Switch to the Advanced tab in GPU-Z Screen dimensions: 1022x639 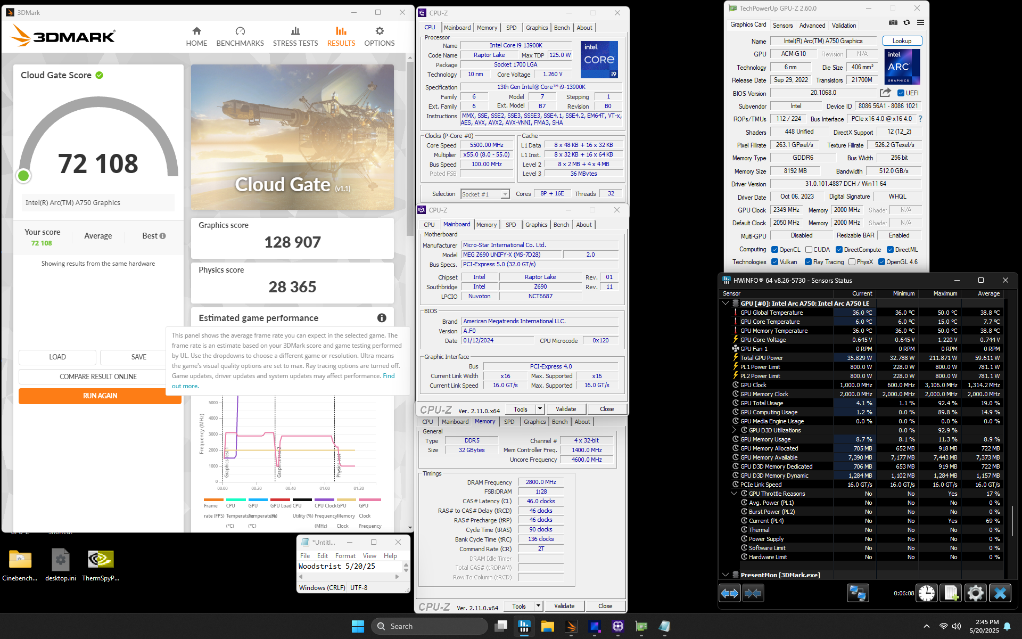tap(812, 26)
